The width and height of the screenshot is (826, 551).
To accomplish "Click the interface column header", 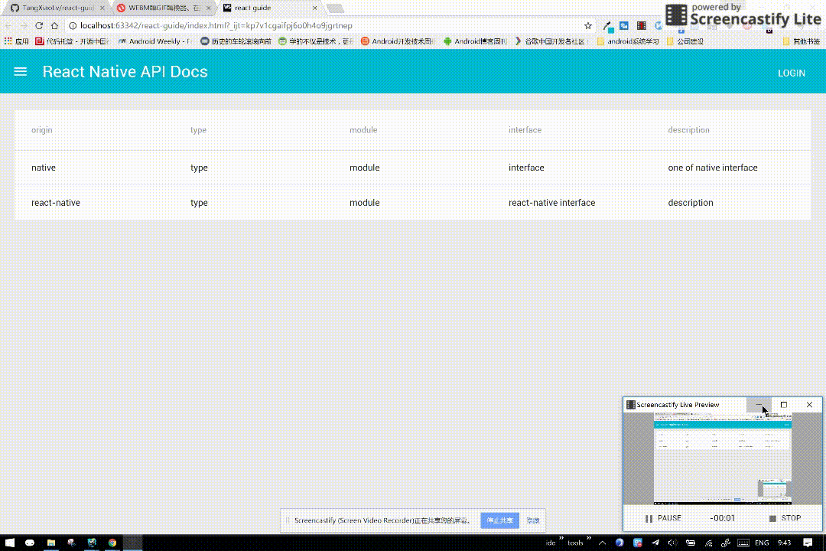I will pos(525,129).
